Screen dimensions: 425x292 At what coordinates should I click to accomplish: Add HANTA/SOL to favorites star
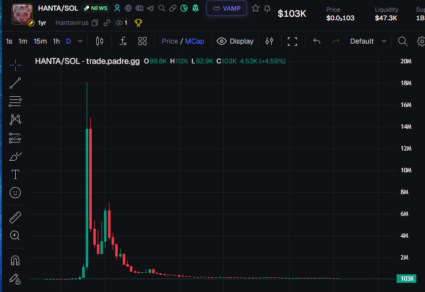pyautogui.click(x=255, y=8)
